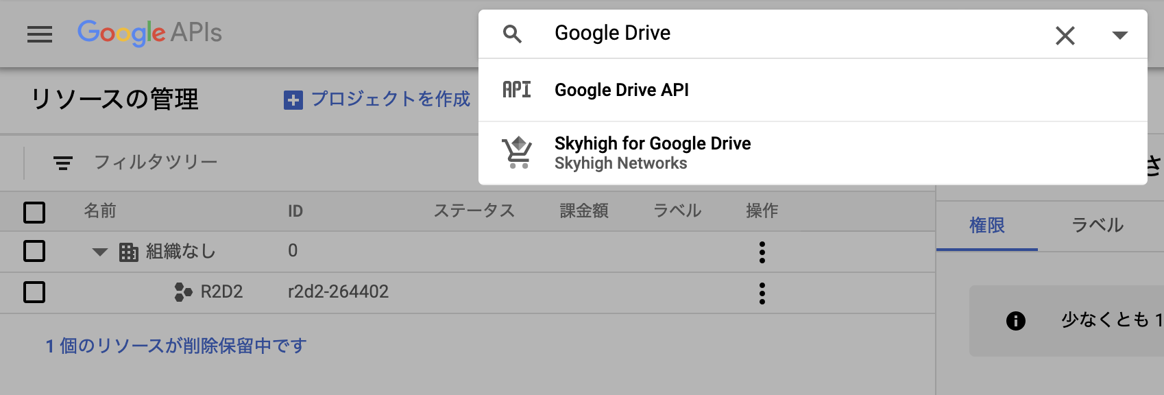Click the API icon beside Google Drive API

[516, 90]
